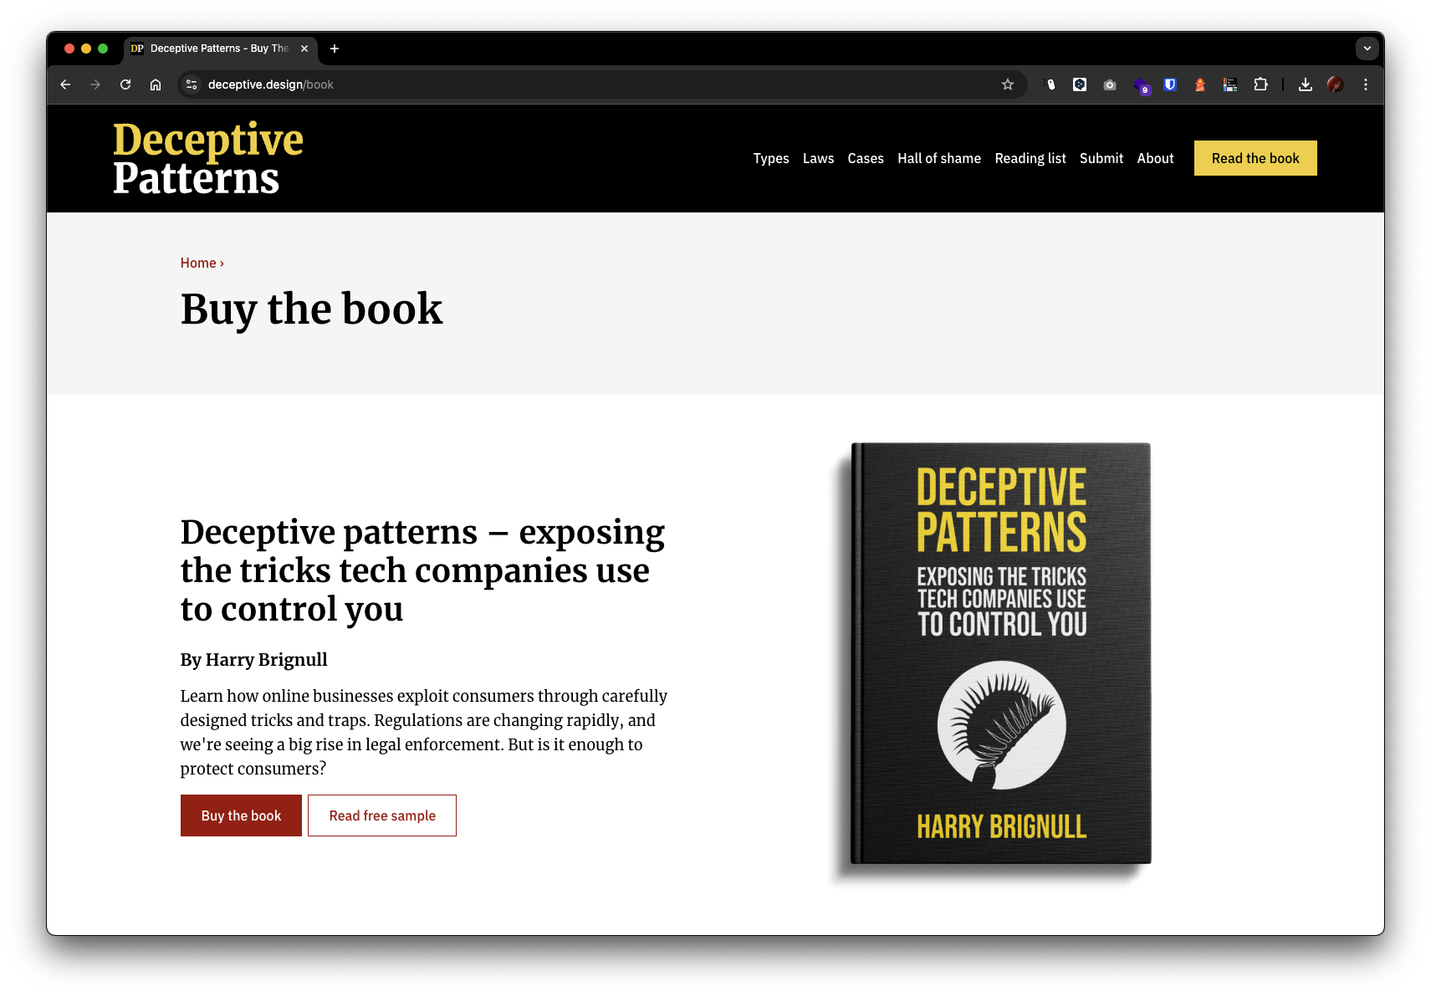Screen dimensions: 1431x997
Task: Click the camera screenshot extension icon
Action: point(1110,84)
